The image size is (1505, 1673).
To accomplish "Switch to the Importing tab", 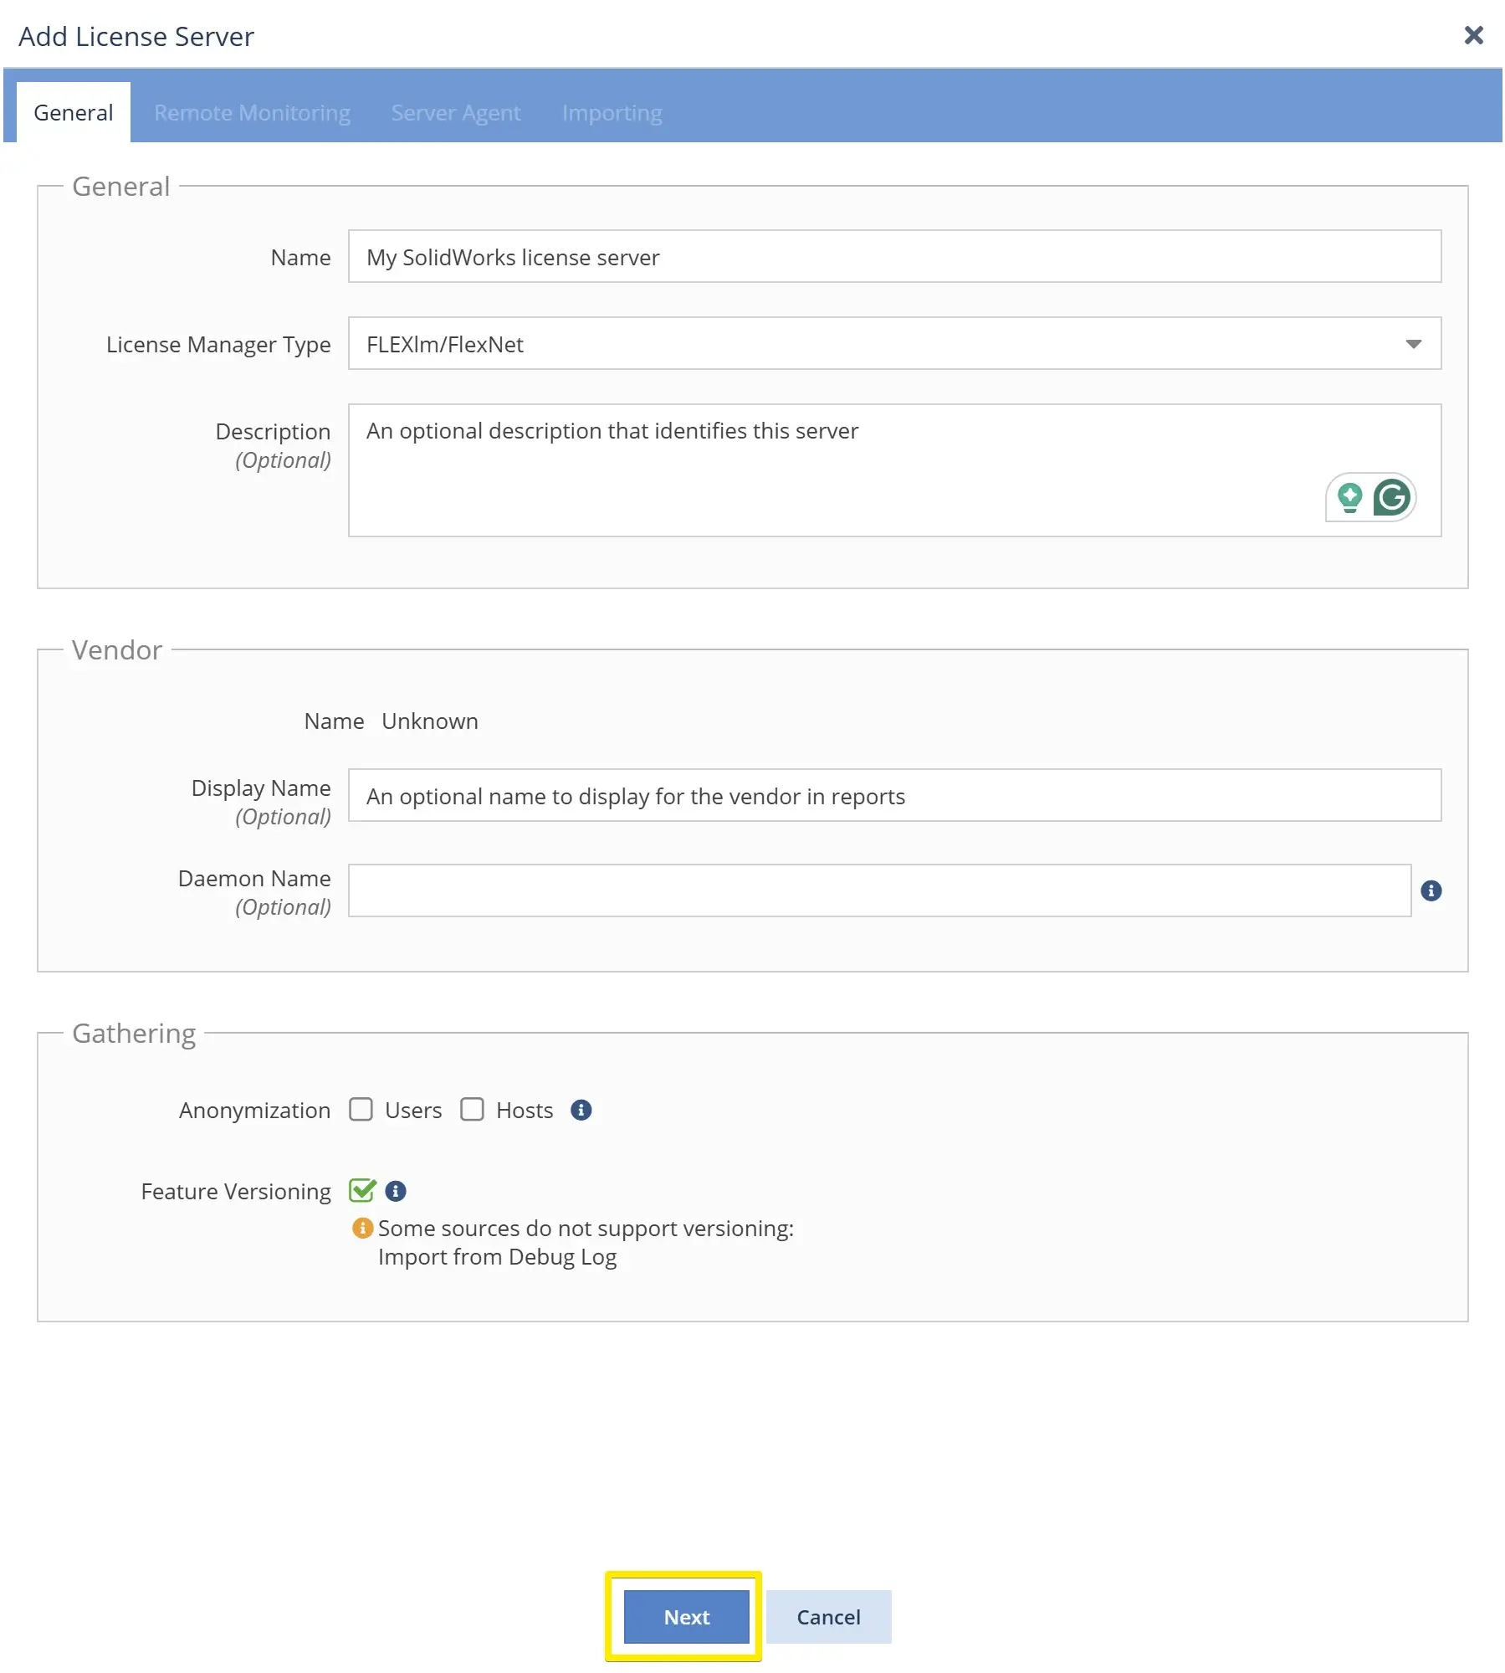I will click(612, 112).
